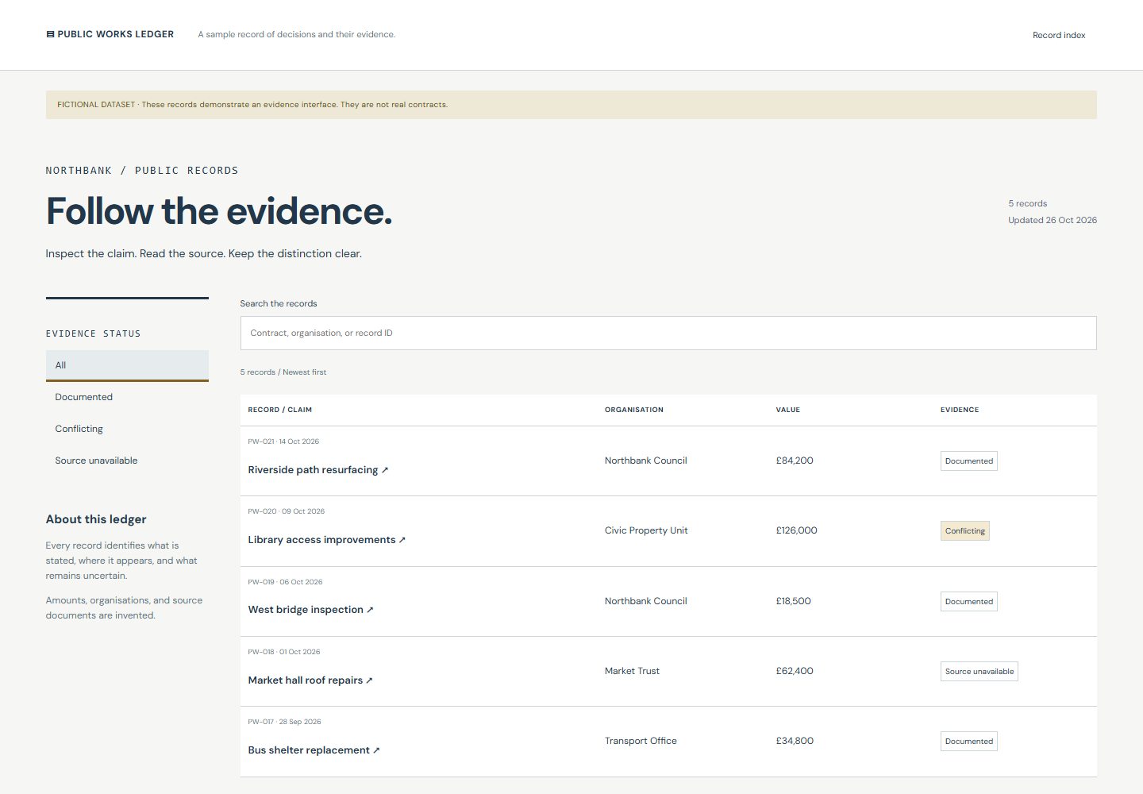Click the Conflicting badge for Library access improvements
Viewport: 1143px width, 794px height.
pyautogui.click(x=965, y=531)
